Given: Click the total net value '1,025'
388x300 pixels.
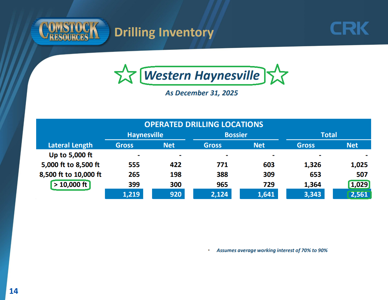Looking at the screenshot, I should (359, 165).
